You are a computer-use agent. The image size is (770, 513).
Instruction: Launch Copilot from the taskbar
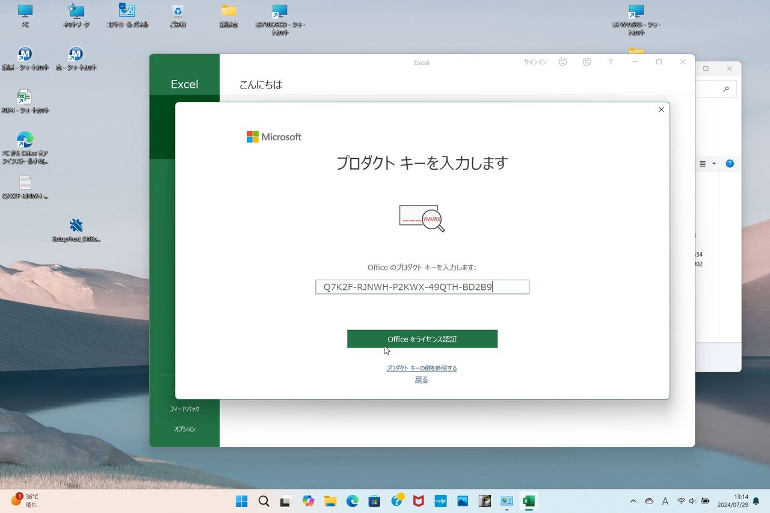point(308,501)
